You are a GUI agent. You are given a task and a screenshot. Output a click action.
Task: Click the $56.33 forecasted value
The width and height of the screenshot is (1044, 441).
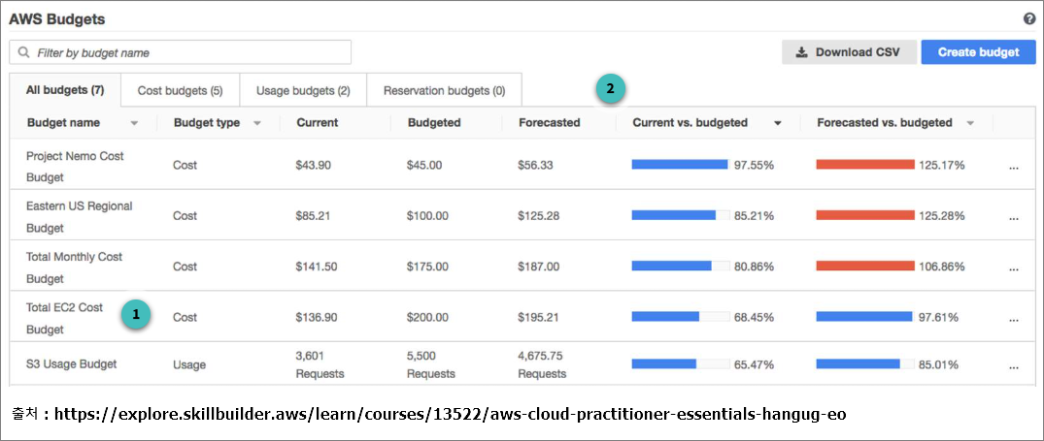[535, 166]
